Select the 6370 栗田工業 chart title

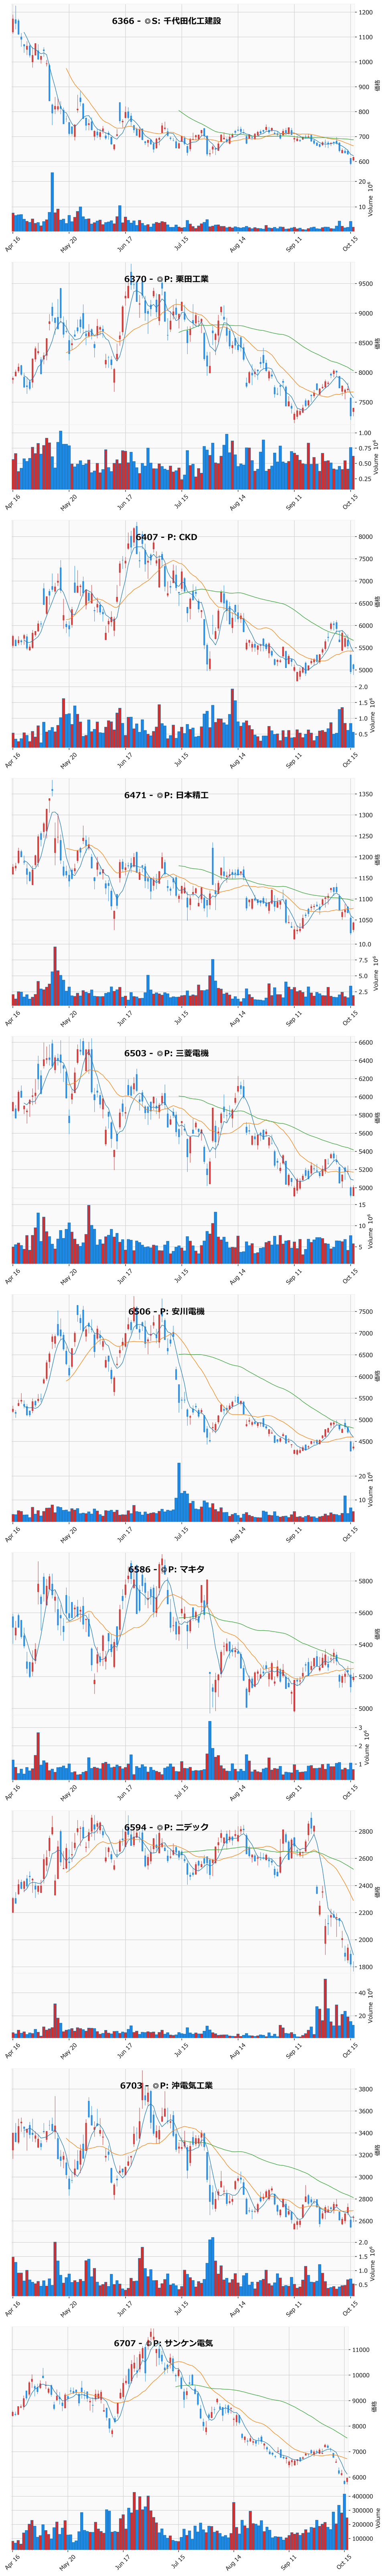coord(166,279)
